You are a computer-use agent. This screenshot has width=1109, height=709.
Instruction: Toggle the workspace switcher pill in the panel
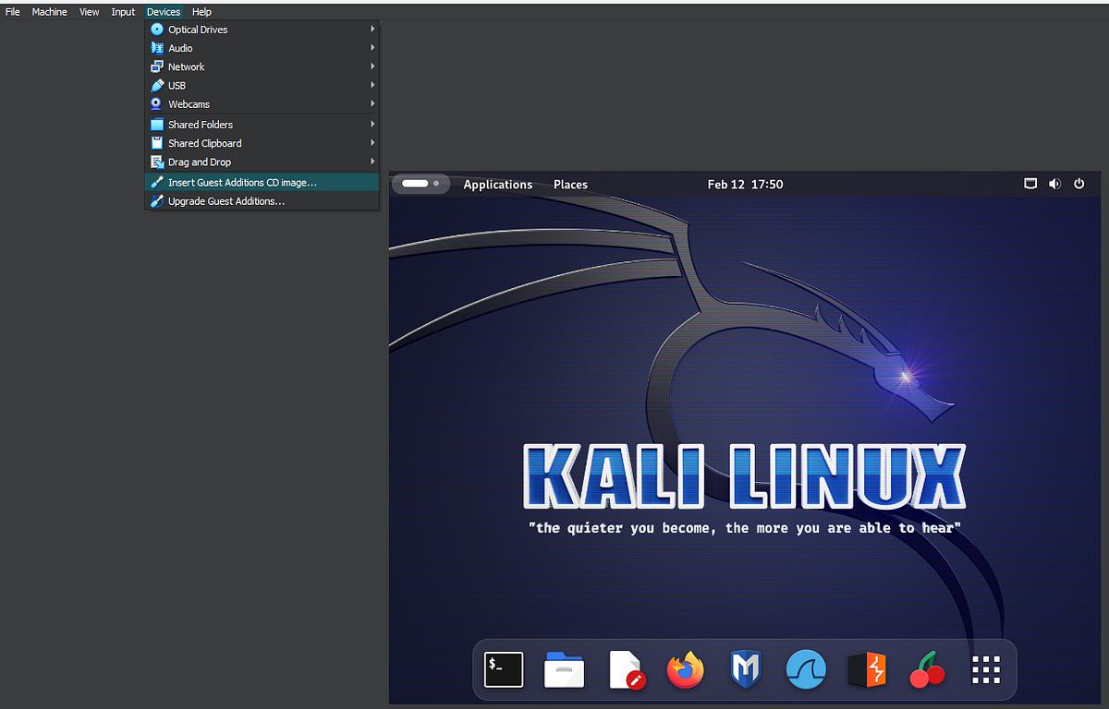tap(420, 184)
